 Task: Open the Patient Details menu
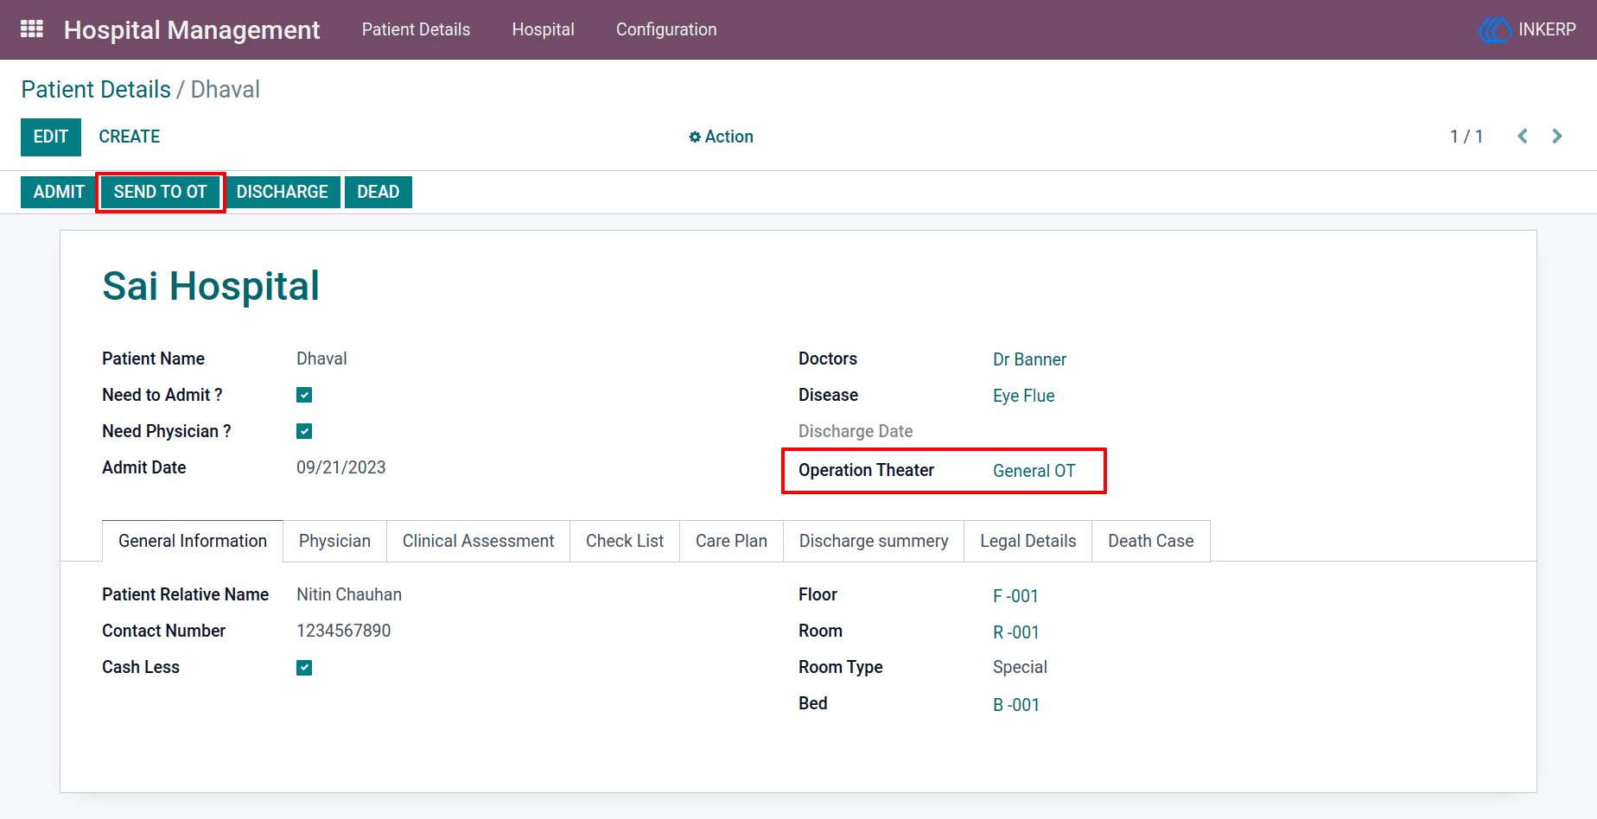(416, 29)
